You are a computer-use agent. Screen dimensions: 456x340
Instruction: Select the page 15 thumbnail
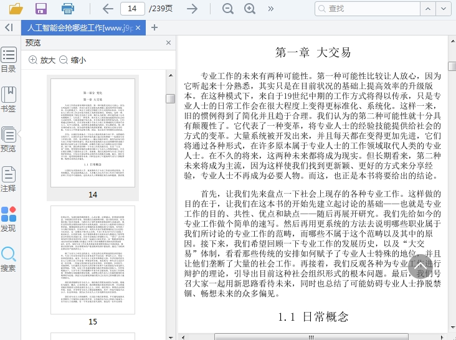point(93,260)
